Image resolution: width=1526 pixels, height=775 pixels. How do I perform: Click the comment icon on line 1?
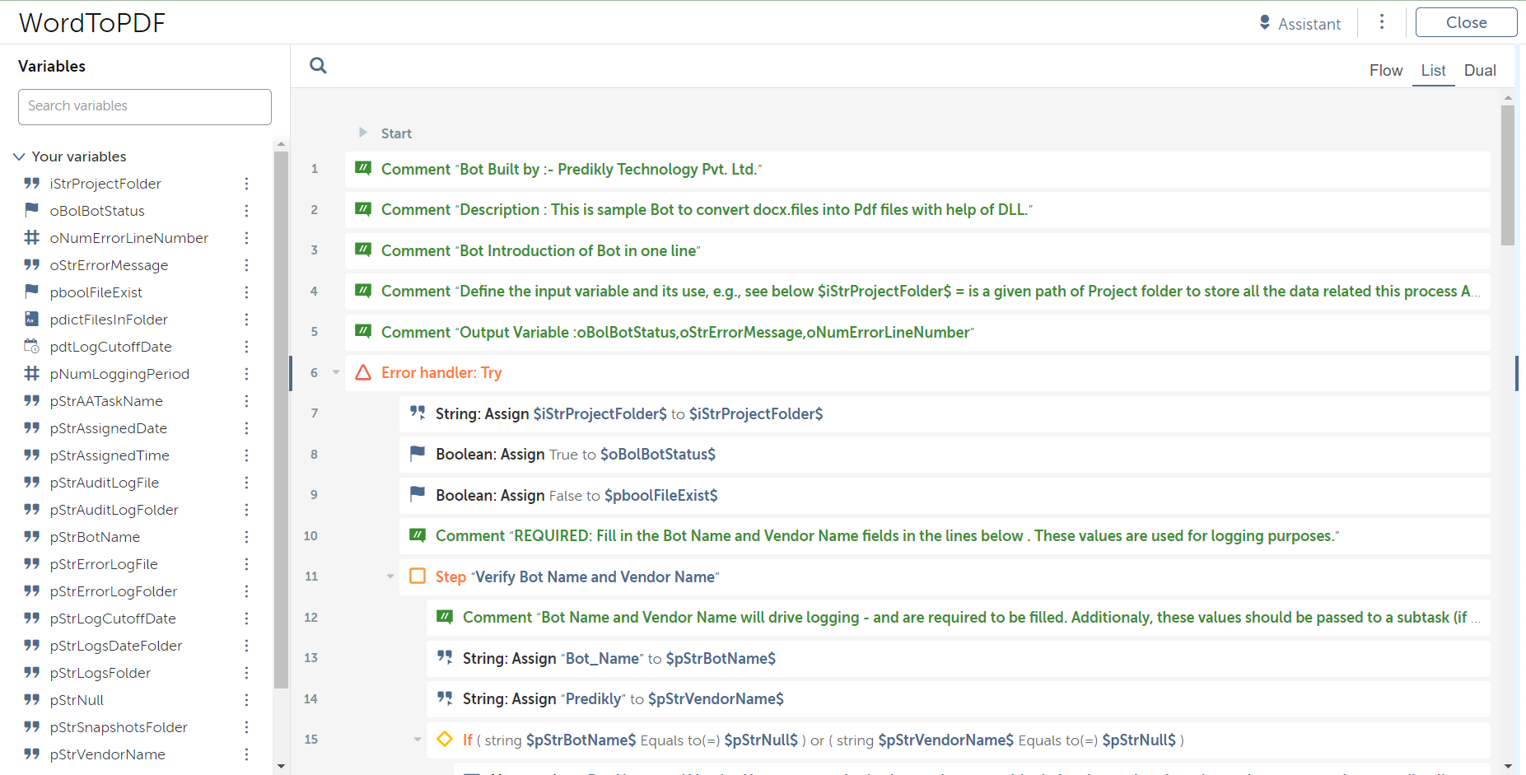(x=362, y=169)
